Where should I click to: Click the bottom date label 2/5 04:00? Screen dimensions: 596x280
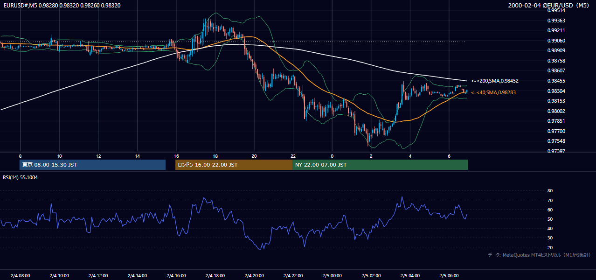[410, 275]
